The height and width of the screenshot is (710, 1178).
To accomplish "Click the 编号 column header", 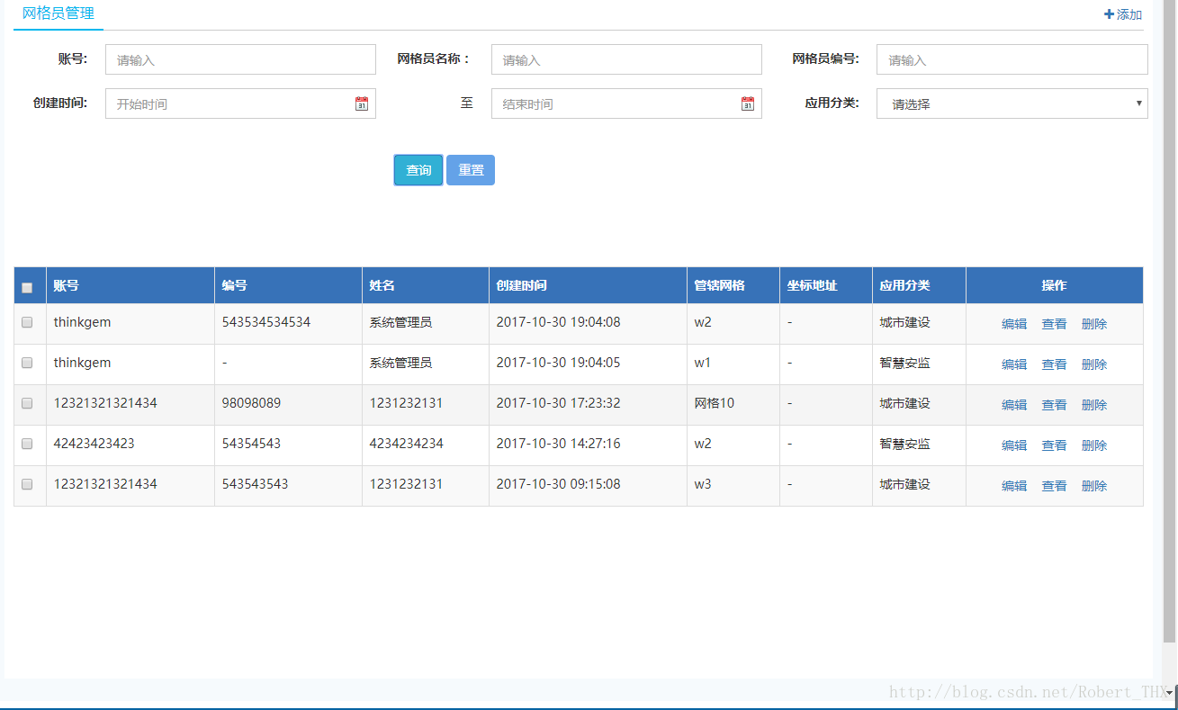I will (x=288, y=285).
